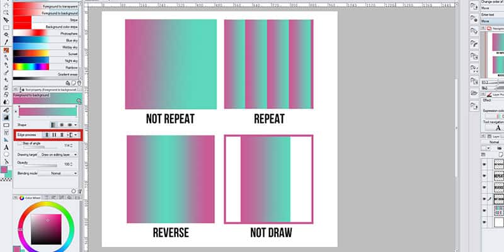Toggle eye of the colorful swatches layer

pyautogui.click(x=484, y=210)
